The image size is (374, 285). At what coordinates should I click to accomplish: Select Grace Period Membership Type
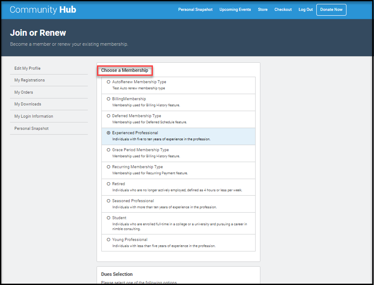[x=108, y=150]
